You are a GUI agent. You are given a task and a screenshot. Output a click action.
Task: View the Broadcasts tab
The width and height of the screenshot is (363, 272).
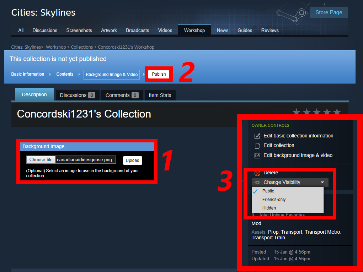coord(137,30)
